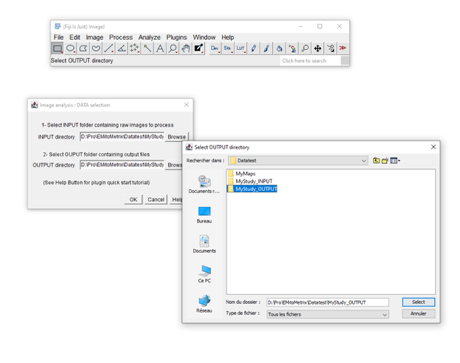Activate the Wand tracing tool

coord(147,48)
